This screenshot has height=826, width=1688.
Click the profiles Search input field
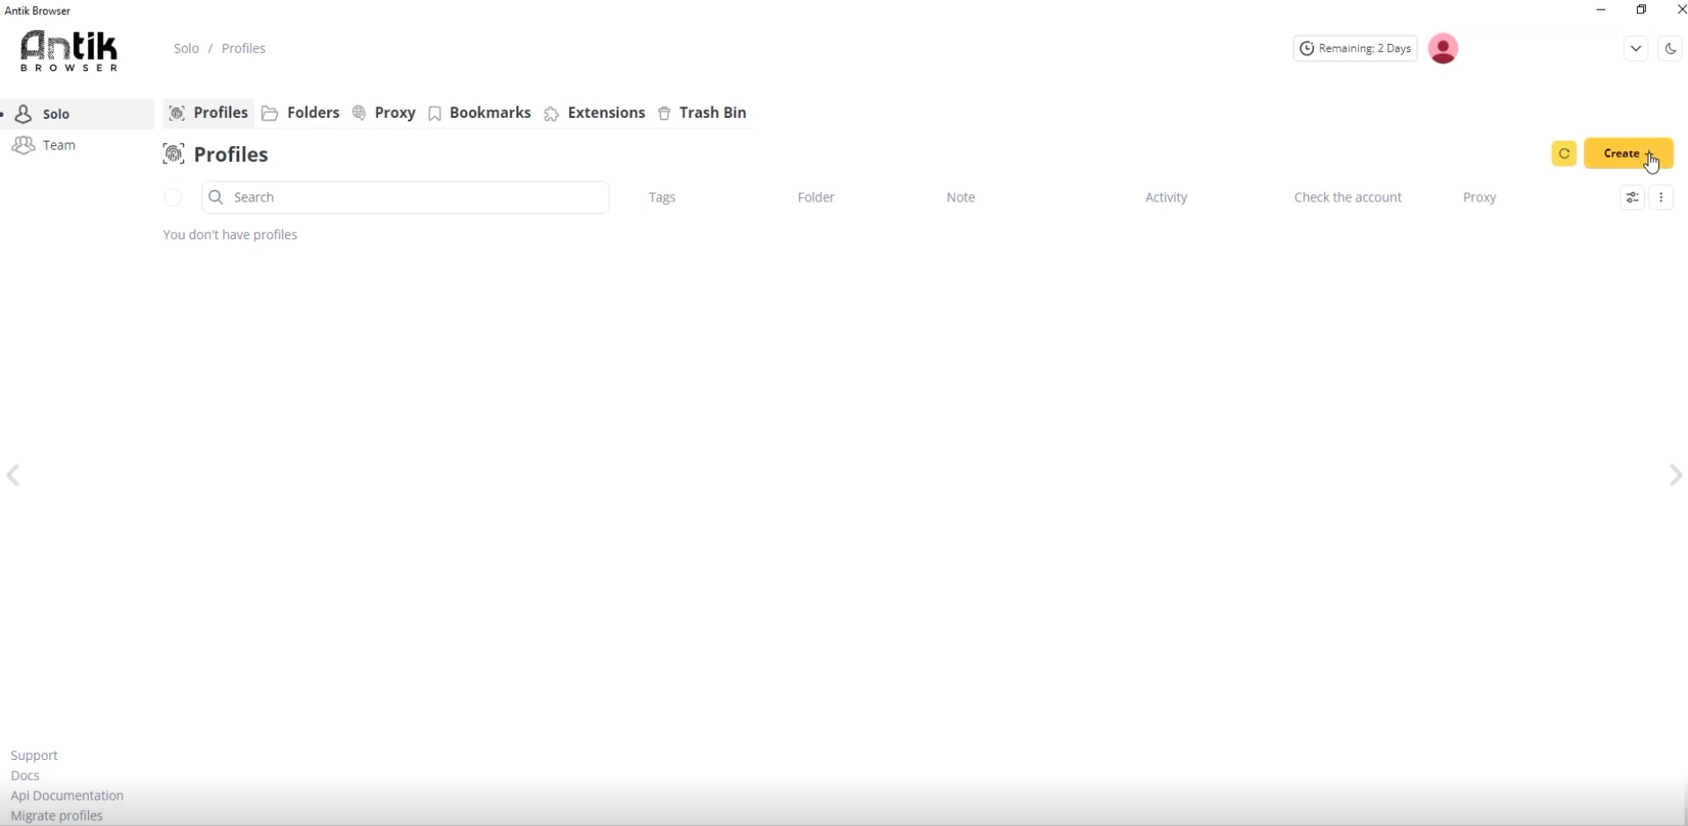tap(405, 198)
